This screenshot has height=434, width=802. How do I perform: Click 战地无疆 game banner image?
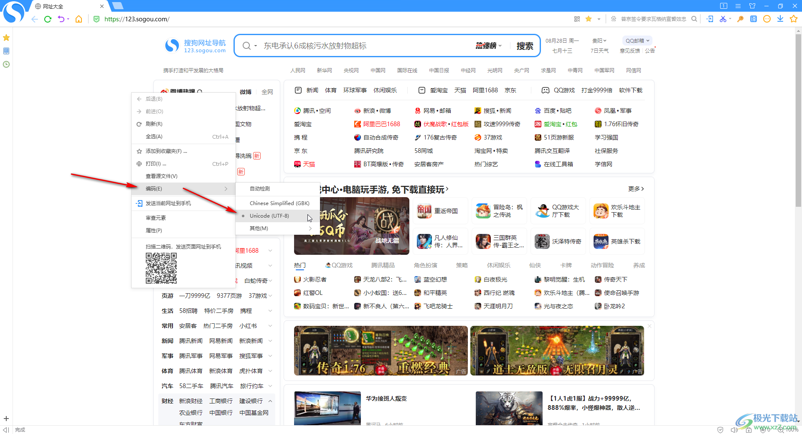pyautogui.click(x=352, y=226)
